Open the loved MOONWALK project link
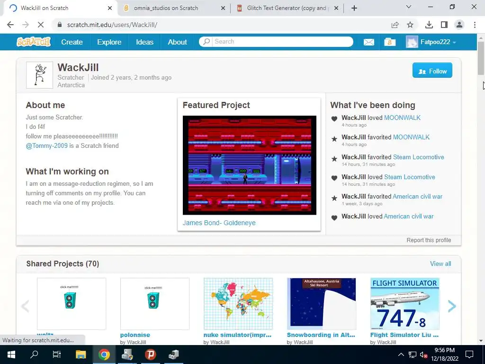Screen dimensions: 485x364 (402, 118)
